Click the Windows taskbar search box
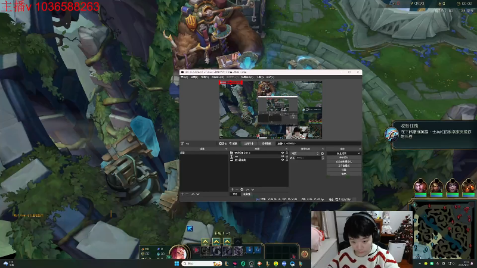Image resolution: width=477 pixels, height=268 pixels. click(x=202, y=263)
